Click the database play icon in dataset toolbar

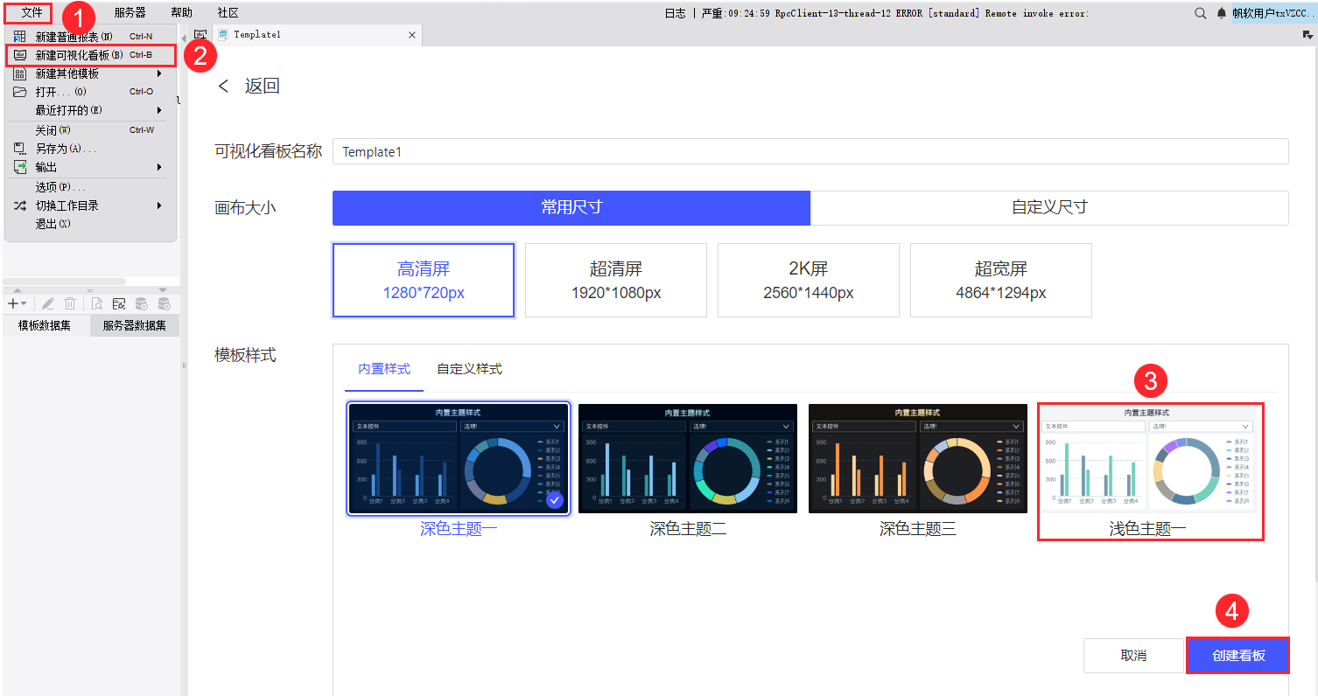tap(141, 303)
